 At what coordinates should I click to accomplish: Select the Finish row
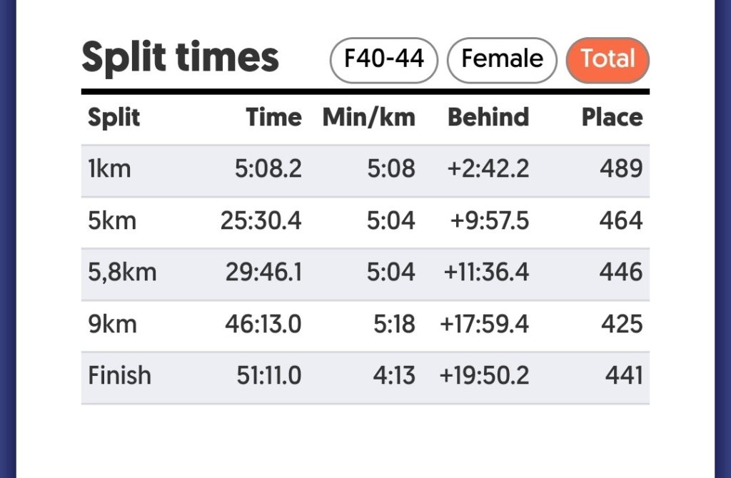[x=365, y=375]
